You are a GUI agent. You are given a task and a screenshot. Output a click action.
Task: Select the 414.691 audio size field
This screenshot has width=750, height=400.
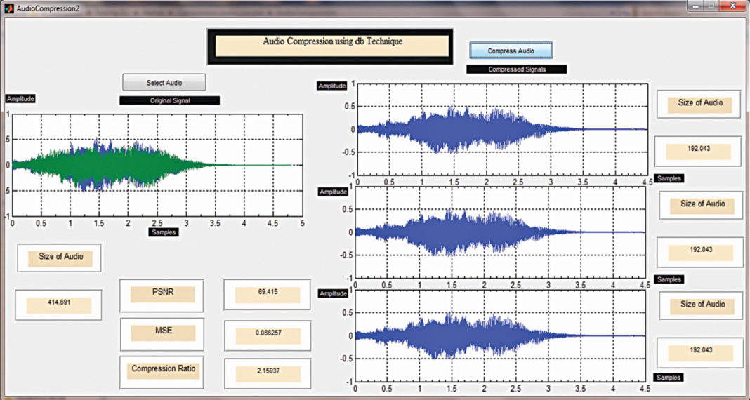pyautogui.click(x=58, y=305)
